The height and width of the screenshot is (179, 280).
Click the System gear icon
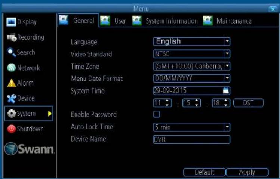(12, 114)
